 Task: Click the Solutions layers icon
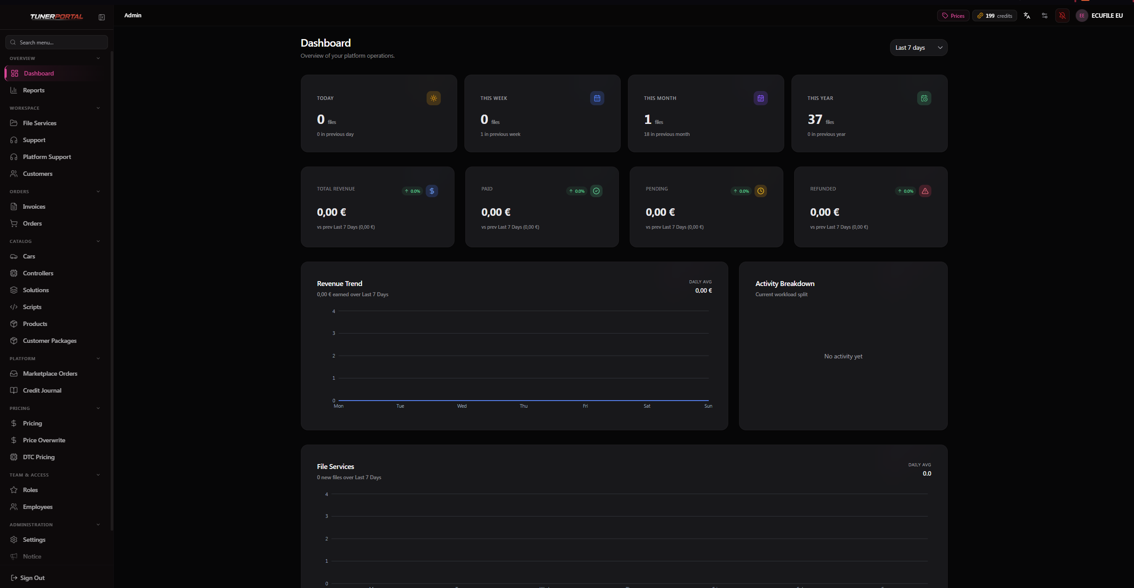click(x=14, y=290)
